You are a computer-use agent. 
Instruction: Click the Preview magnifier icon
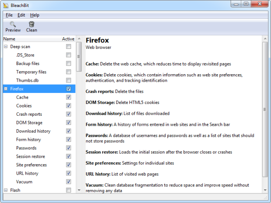(13, 24)
